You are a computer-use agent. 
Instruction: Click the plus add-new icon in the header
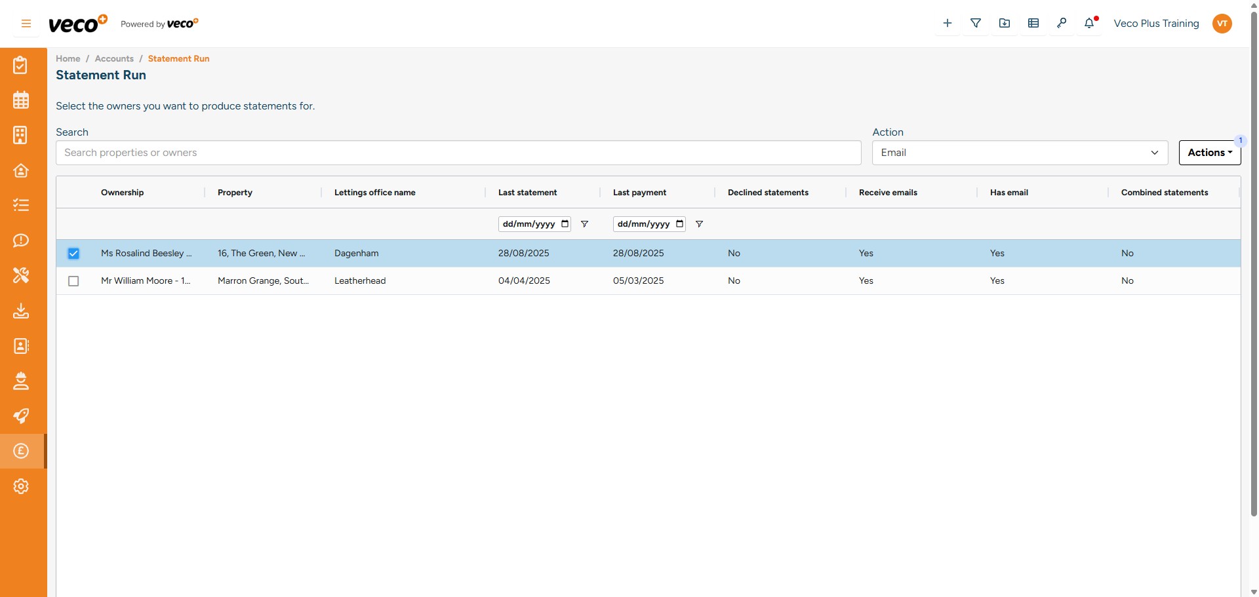click(947, 24)
